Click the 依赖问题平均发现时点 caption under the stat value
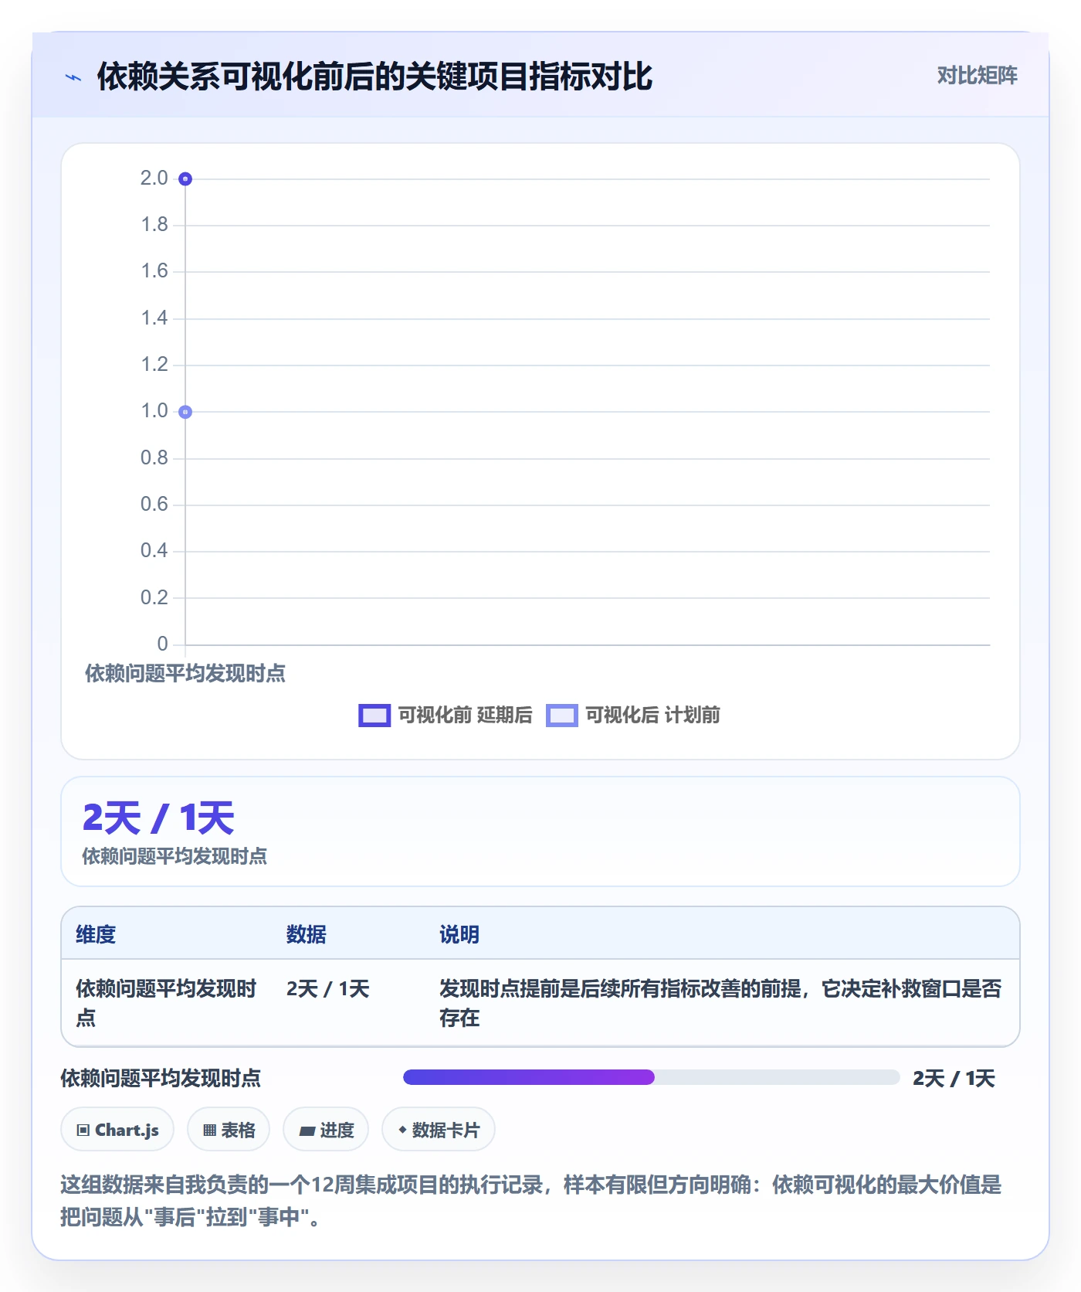Image resolution: width=1081 pixels, height=1292 pixels. 175,856
